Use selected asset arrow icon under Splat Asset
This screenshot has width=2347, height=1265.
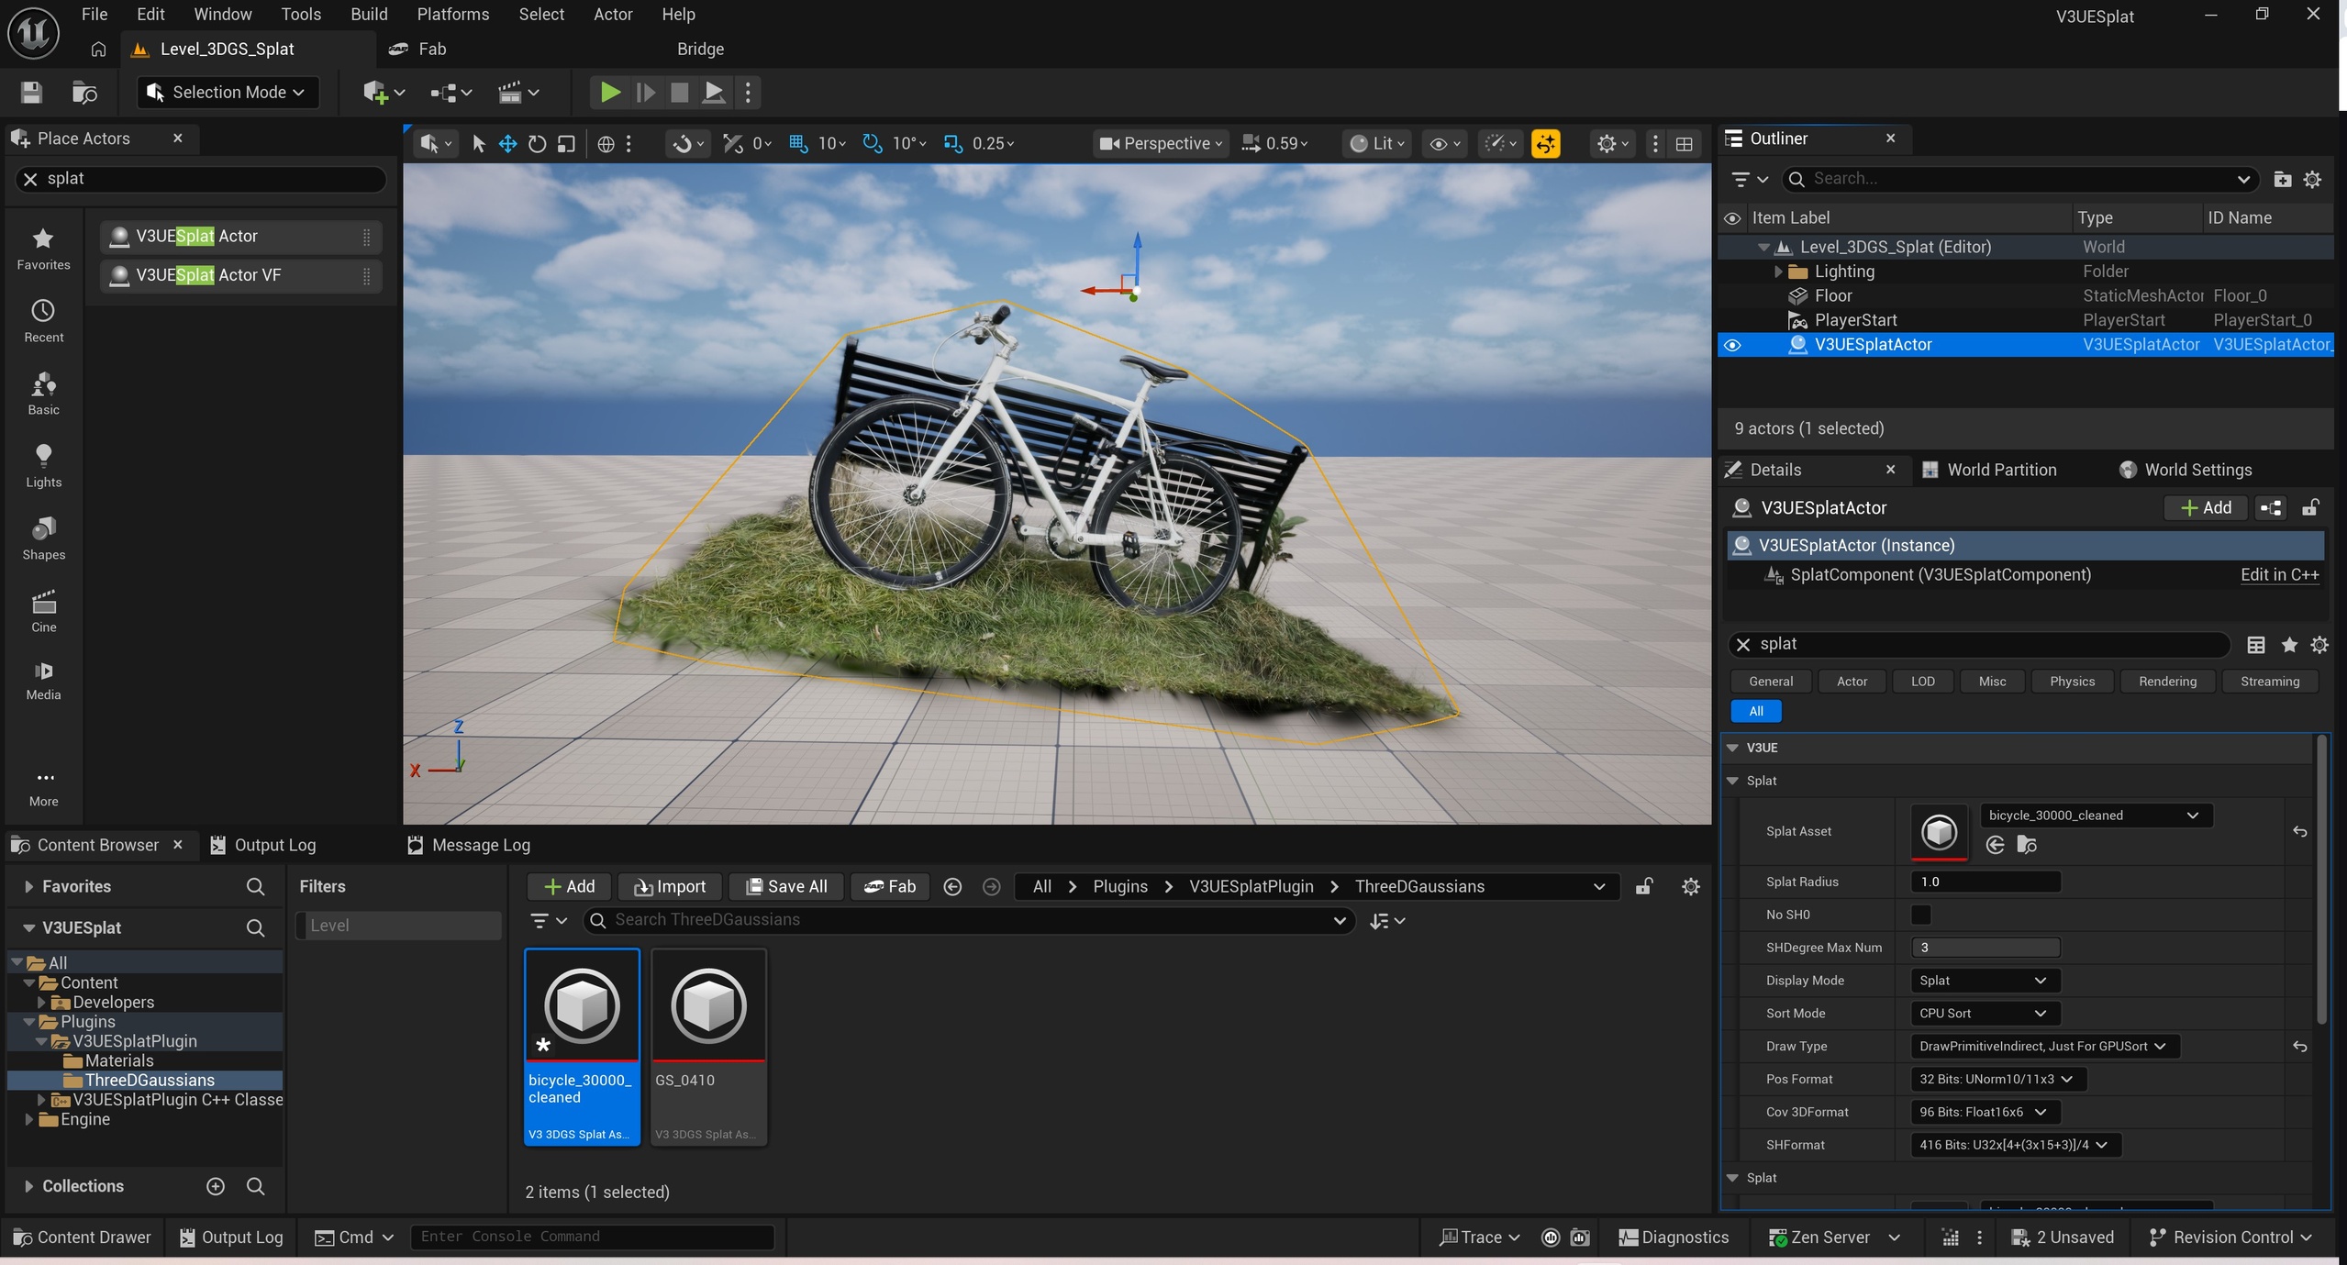click(x=1995, y=845)
